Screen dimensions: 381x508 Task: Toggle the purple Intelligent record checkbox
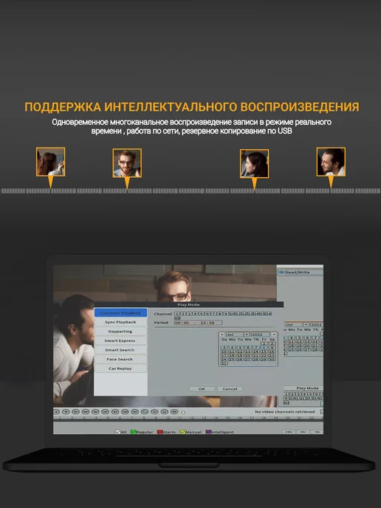pos(209,432)
